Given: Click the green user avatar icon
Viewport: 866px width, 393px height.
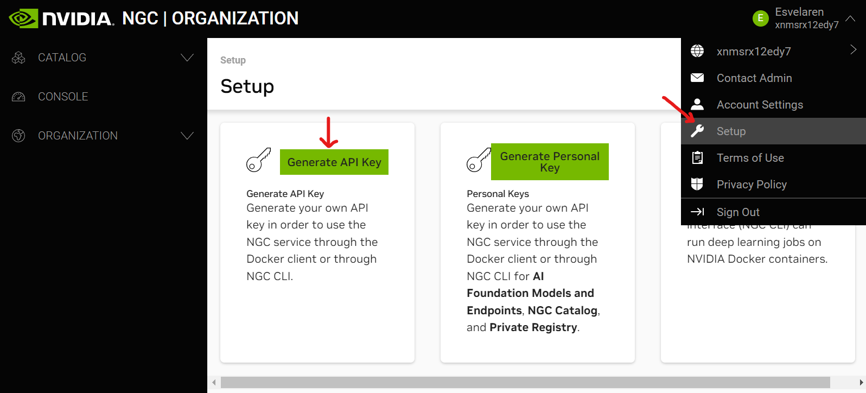Looking at the screenshot, I should coord(760,18).
